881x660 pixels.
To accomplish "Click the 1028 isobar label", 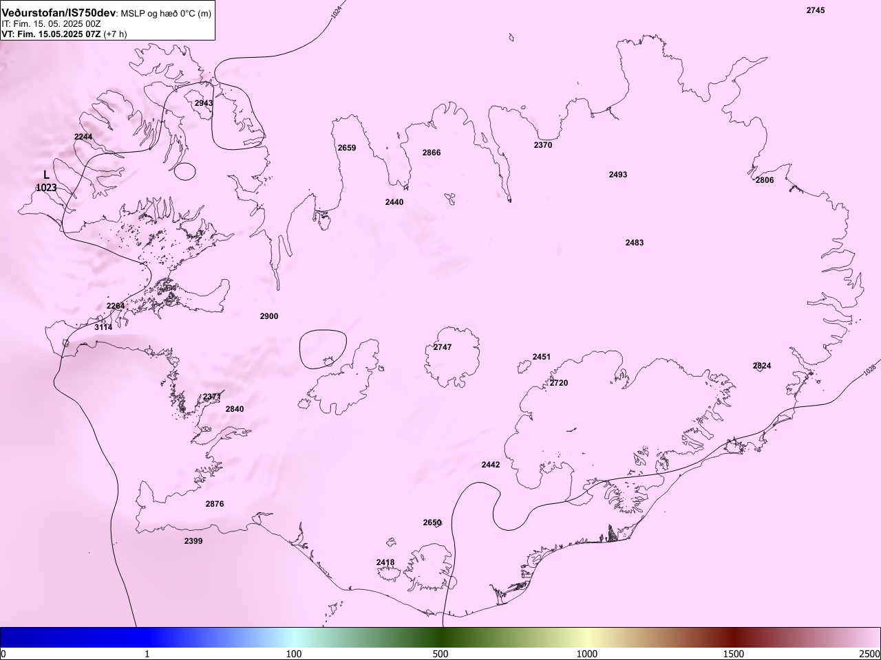I will coord(870,370).
